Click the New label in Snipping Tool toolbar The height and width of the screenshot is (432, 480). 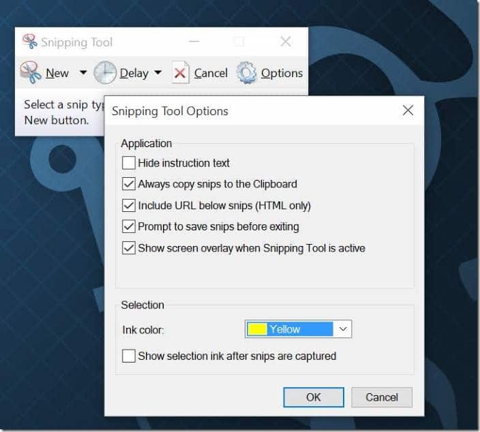pos(57,73)
